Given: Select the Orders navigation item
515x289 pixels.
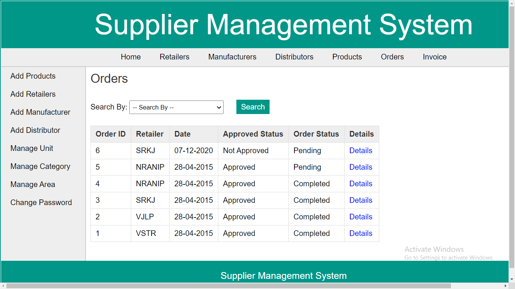Looking at the screenshot, I should 392,57.
